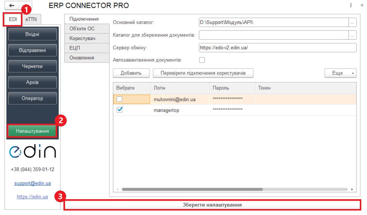The width and height of the screenshot is (367, 215).
Task: Switch to the eTTN tab
Action: pyautogui.click(x=31, y=20)
